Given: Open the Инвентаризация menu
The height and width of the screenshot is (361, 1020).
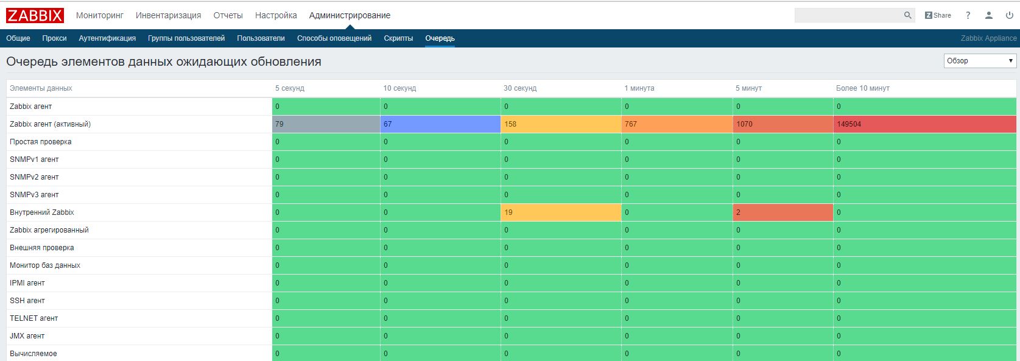Looking at the screenshot, I should click(169, 15).
